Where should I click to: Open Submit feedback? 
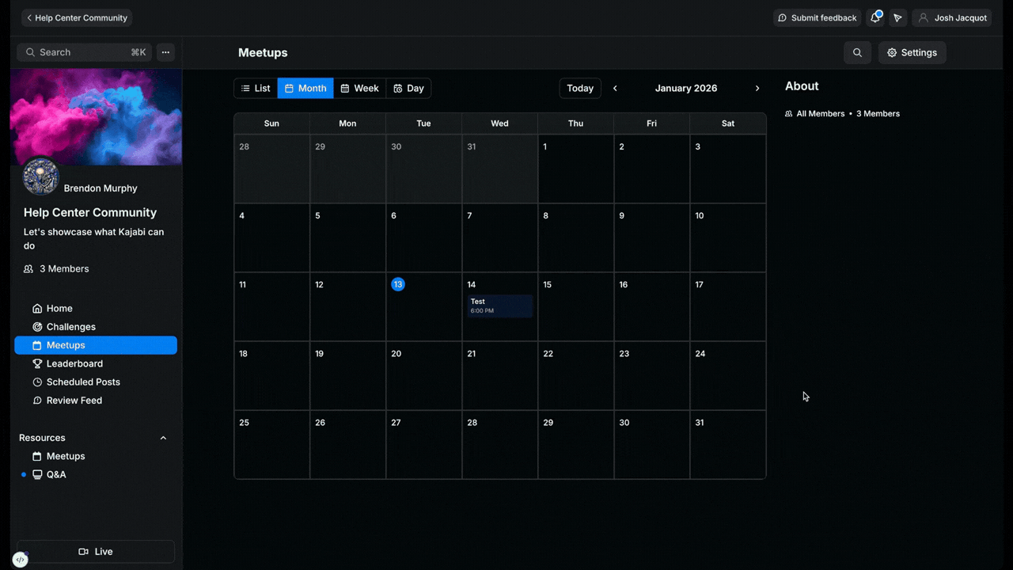click(817, 17)
